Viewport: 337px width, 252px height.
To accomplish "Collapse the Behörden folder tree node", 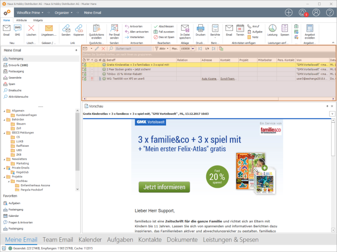I will [x=4, y=120].
